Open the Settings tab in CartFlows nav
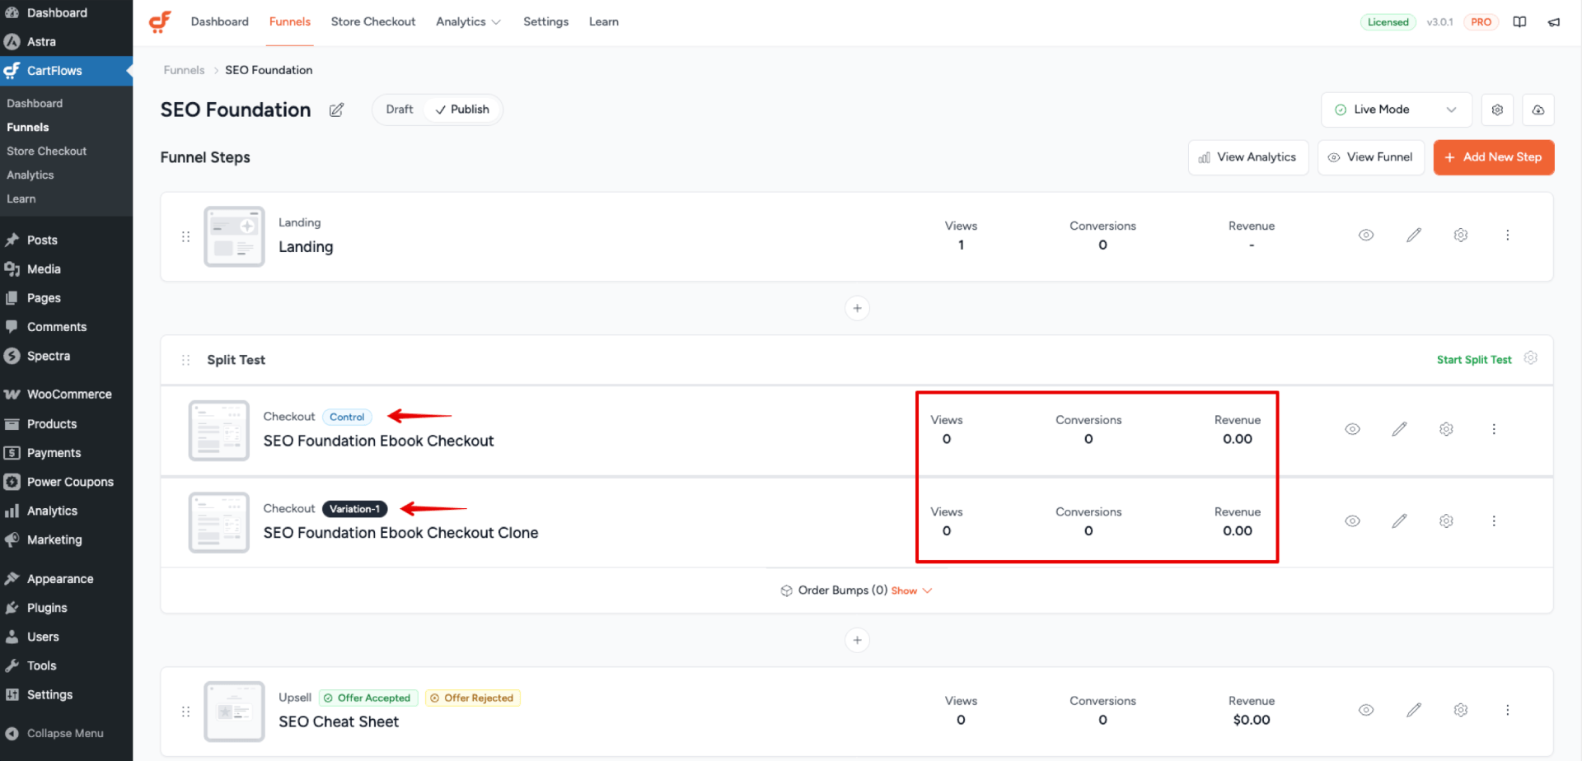The image size is (1582, 761). [545, 22]
